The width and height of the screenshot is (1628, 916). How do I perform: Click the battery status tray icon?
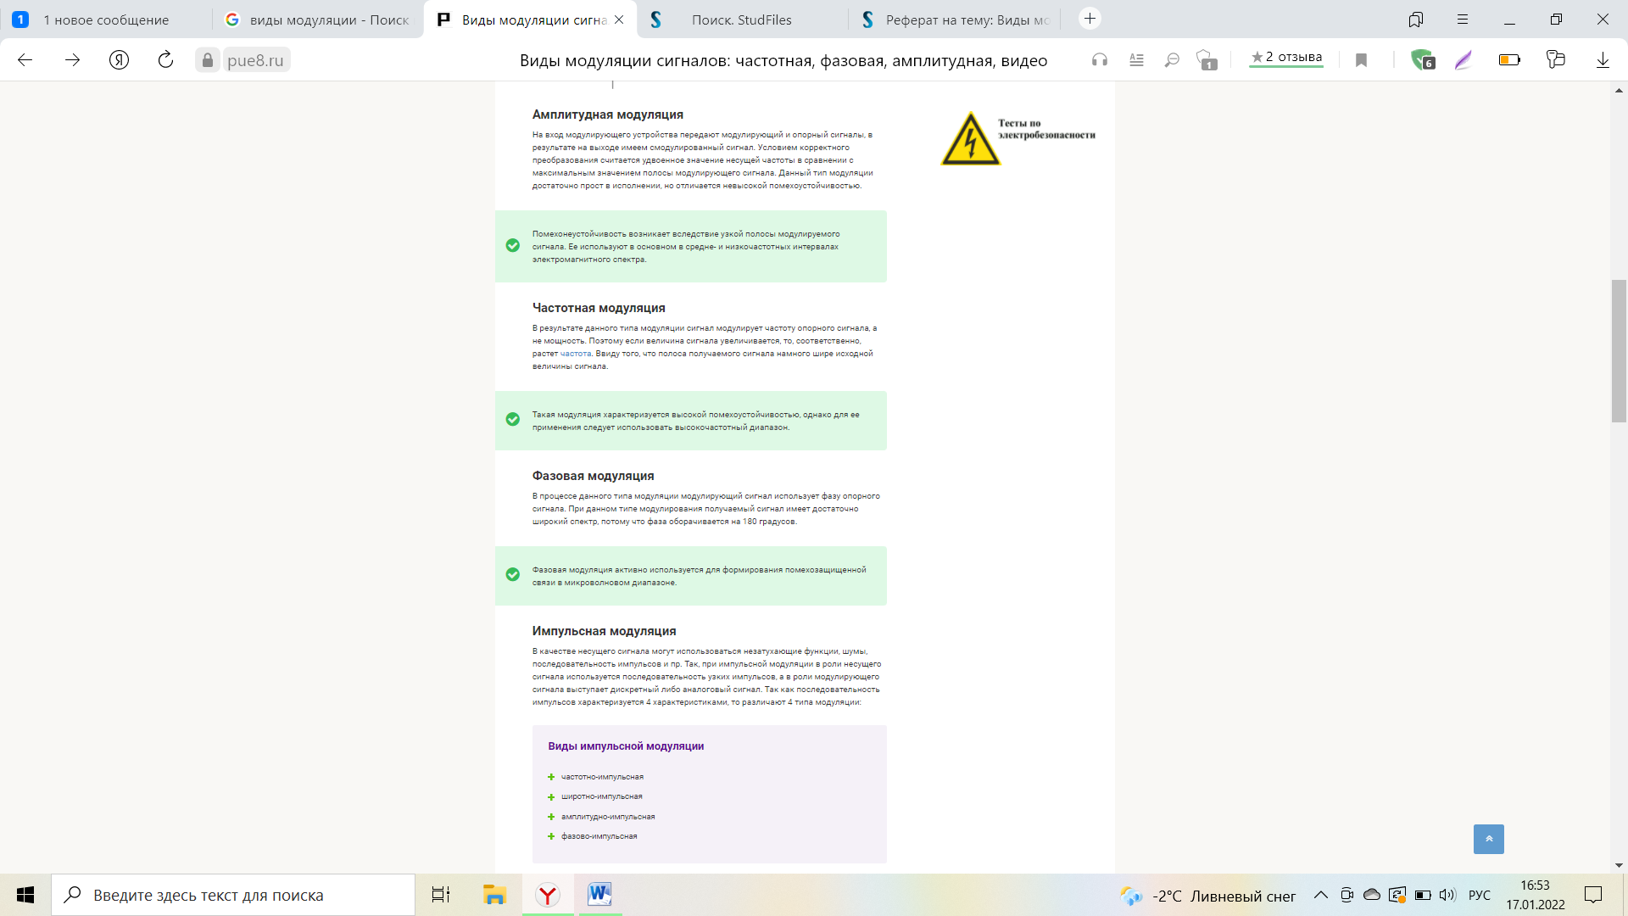pos(1423,895)
